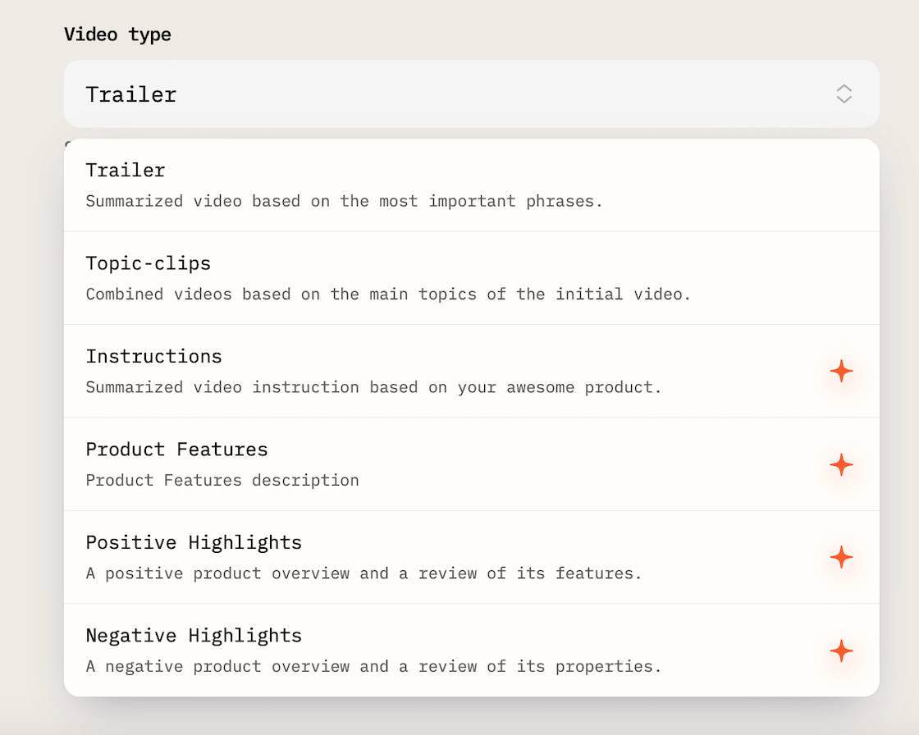Click the 'A positive product overview' description
The height and width of the screenshot is (735, 919).
[x=363, y=573]
